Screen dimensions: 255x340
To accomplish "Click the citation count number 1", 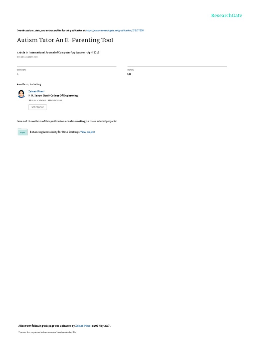I will coord(18,74).
